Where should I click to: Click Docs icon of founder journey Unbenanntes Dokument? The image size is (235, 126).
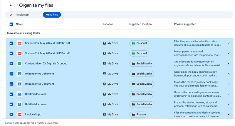pyautogui.click(x=19, y=84)
